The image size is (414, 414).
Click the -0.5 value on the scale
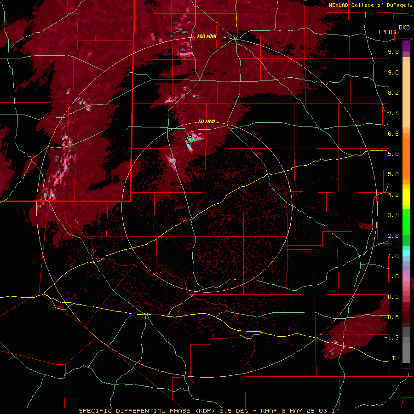click(391, 317)
